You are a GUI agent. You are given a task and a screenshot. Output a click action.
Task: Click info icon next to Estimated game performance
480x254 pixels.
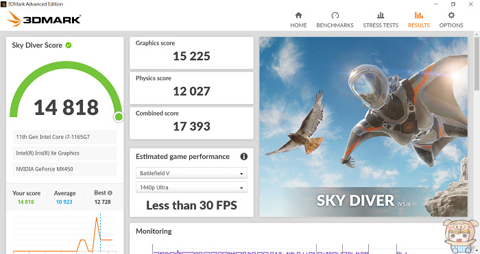point(243,157)
